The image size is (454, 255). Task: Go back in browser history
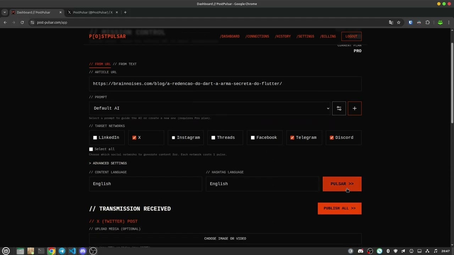tap(5, 22)
